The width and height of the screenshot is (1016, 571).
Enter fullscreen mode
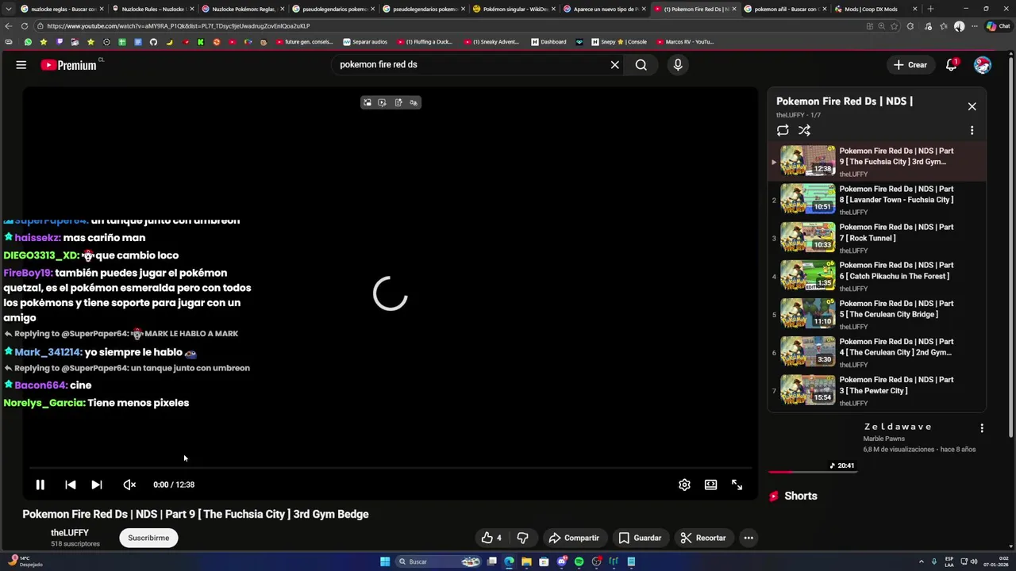click(x=737, y=485)
